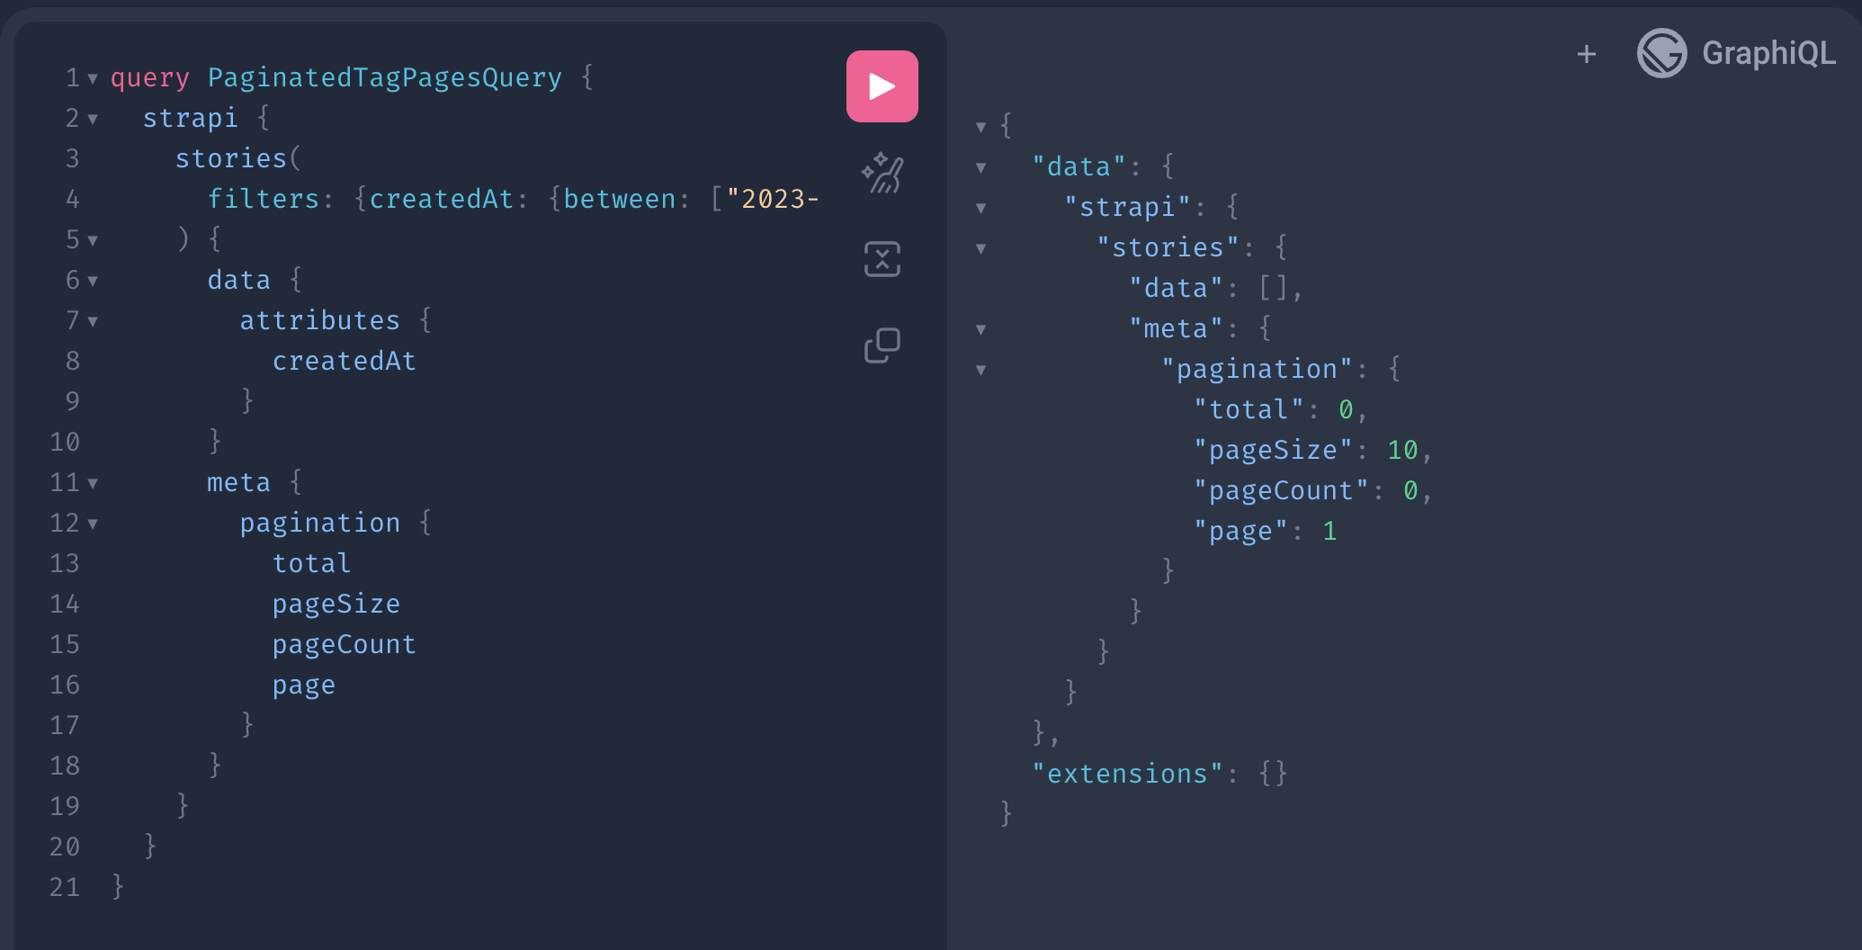This screenshot has width=1862, height=950.
Task: Fold the strapi block on line 2
Action: (x=94, y=119)
